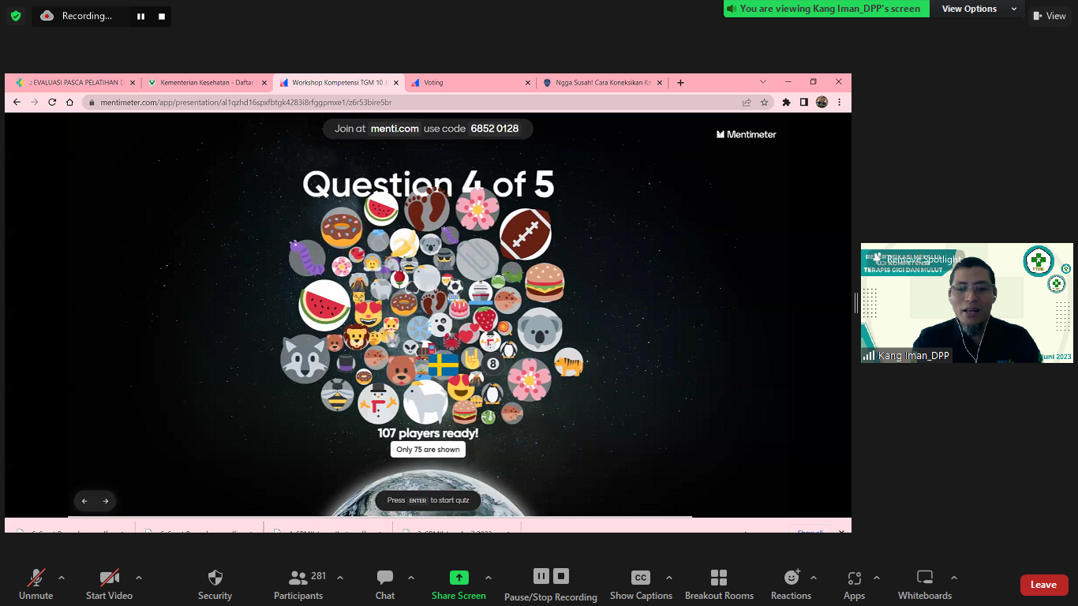Go forward in the browser
Viewport: 1078px width, 606px height.
[x=34, y=102]
